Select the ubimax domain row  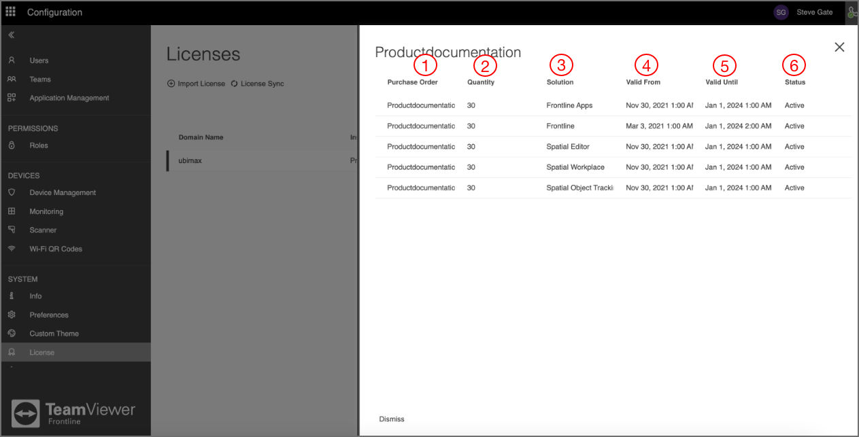262,160
